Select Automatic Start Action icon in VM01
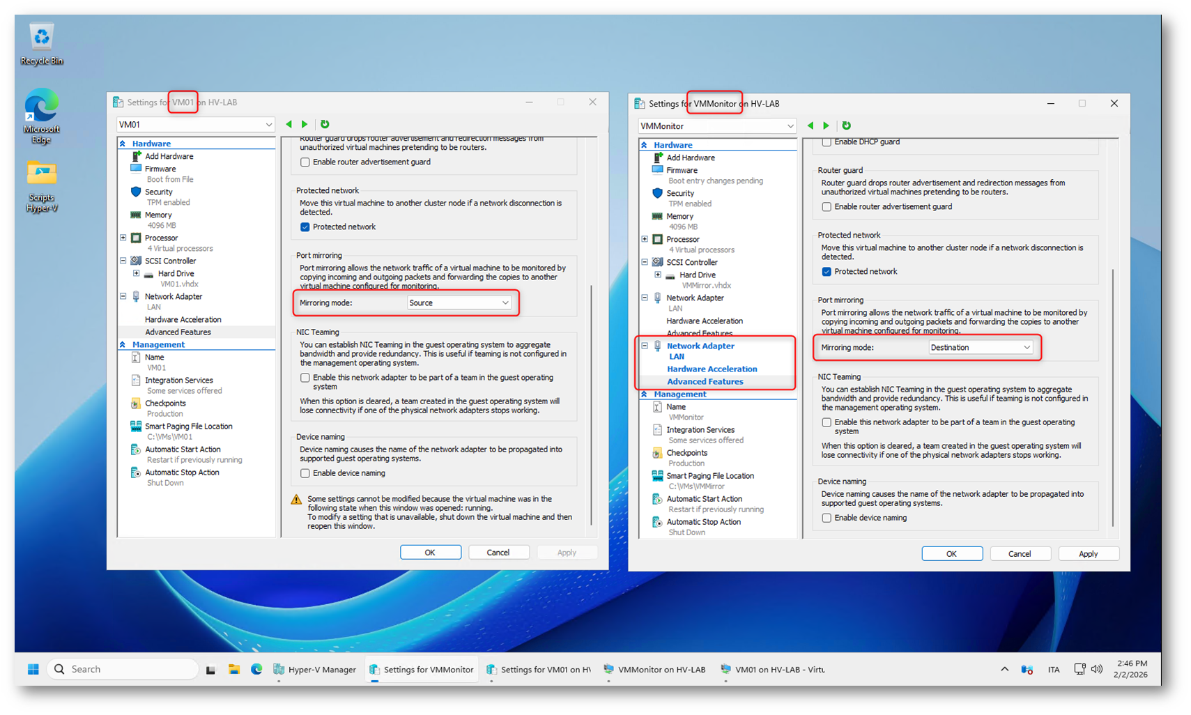The width and height of the screenshot is (1191, 715). coord(136,449)
